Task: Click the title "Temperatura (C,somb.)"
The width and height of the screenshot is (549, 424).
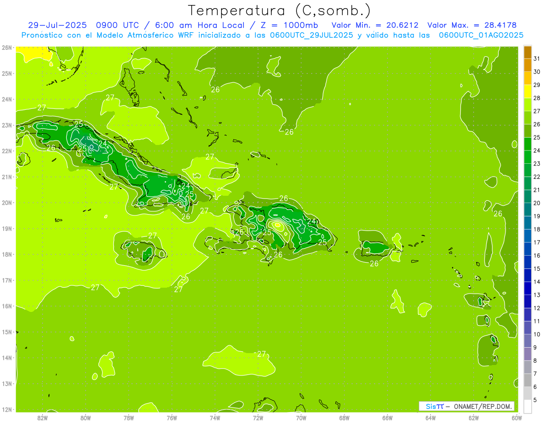Action: [280, 11]
